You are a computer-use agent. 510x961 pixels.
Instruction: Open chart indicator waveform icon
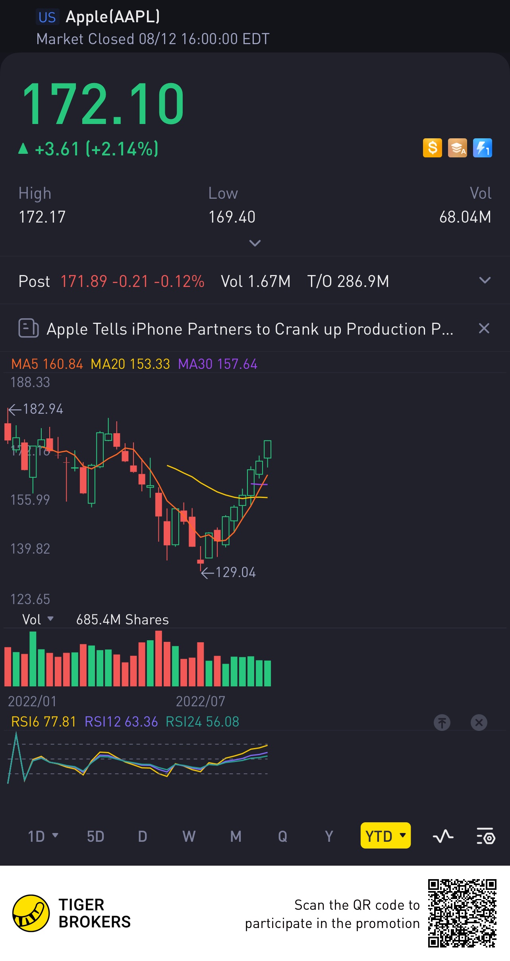443,836
